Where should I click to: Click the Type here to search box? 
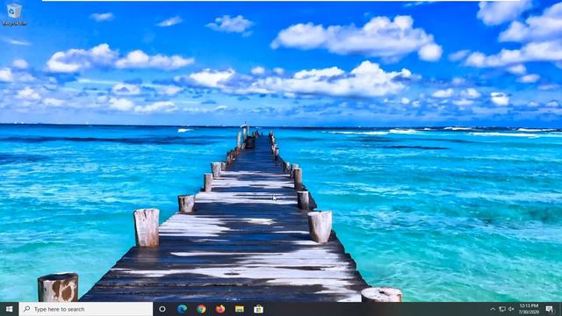point(86,309)
